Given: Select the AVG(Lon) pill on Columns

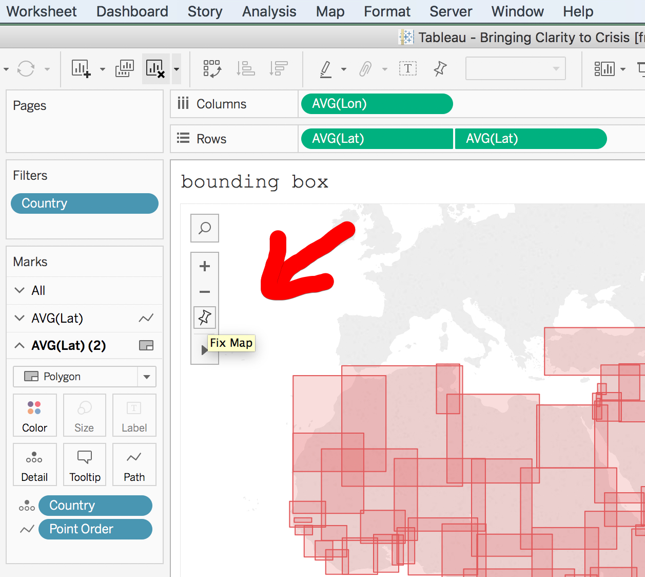Looking at the screenshot, I should coord(377,104).
